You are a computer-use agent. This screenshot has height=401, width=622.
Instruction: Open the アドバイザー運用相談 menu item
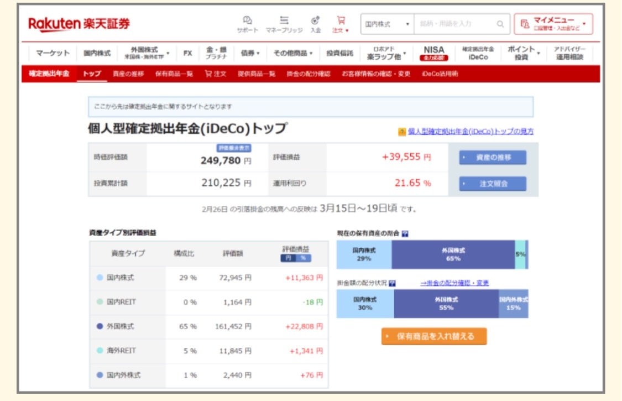tap(569, 53)
